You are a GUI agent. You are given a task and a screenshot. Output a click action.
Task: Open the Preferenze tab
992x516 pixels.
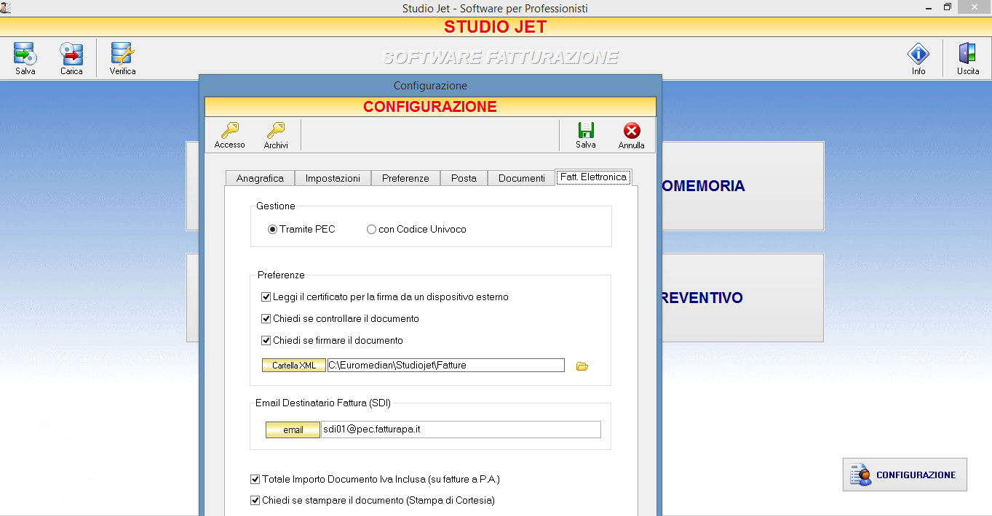(x=405, y=178)
